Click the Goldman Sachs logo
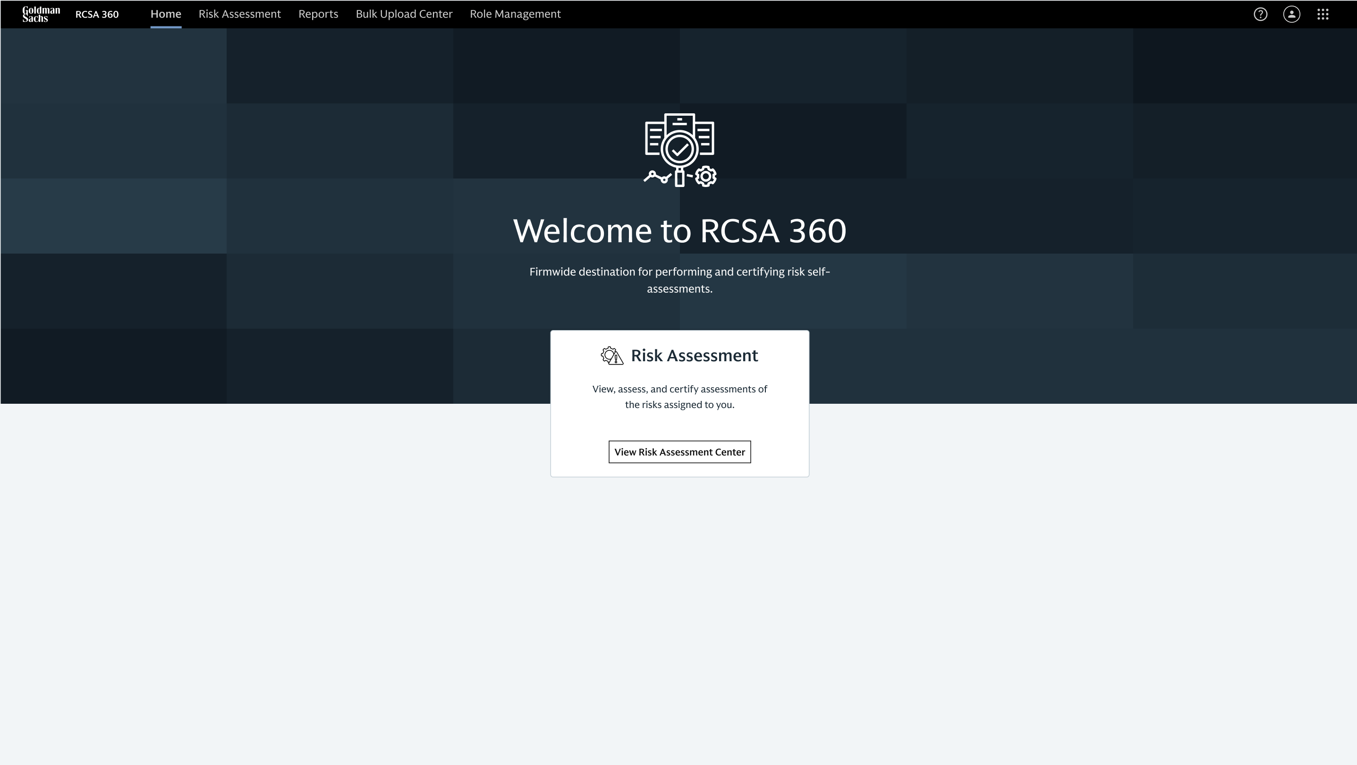The image size is (1357, 765). 41,14
